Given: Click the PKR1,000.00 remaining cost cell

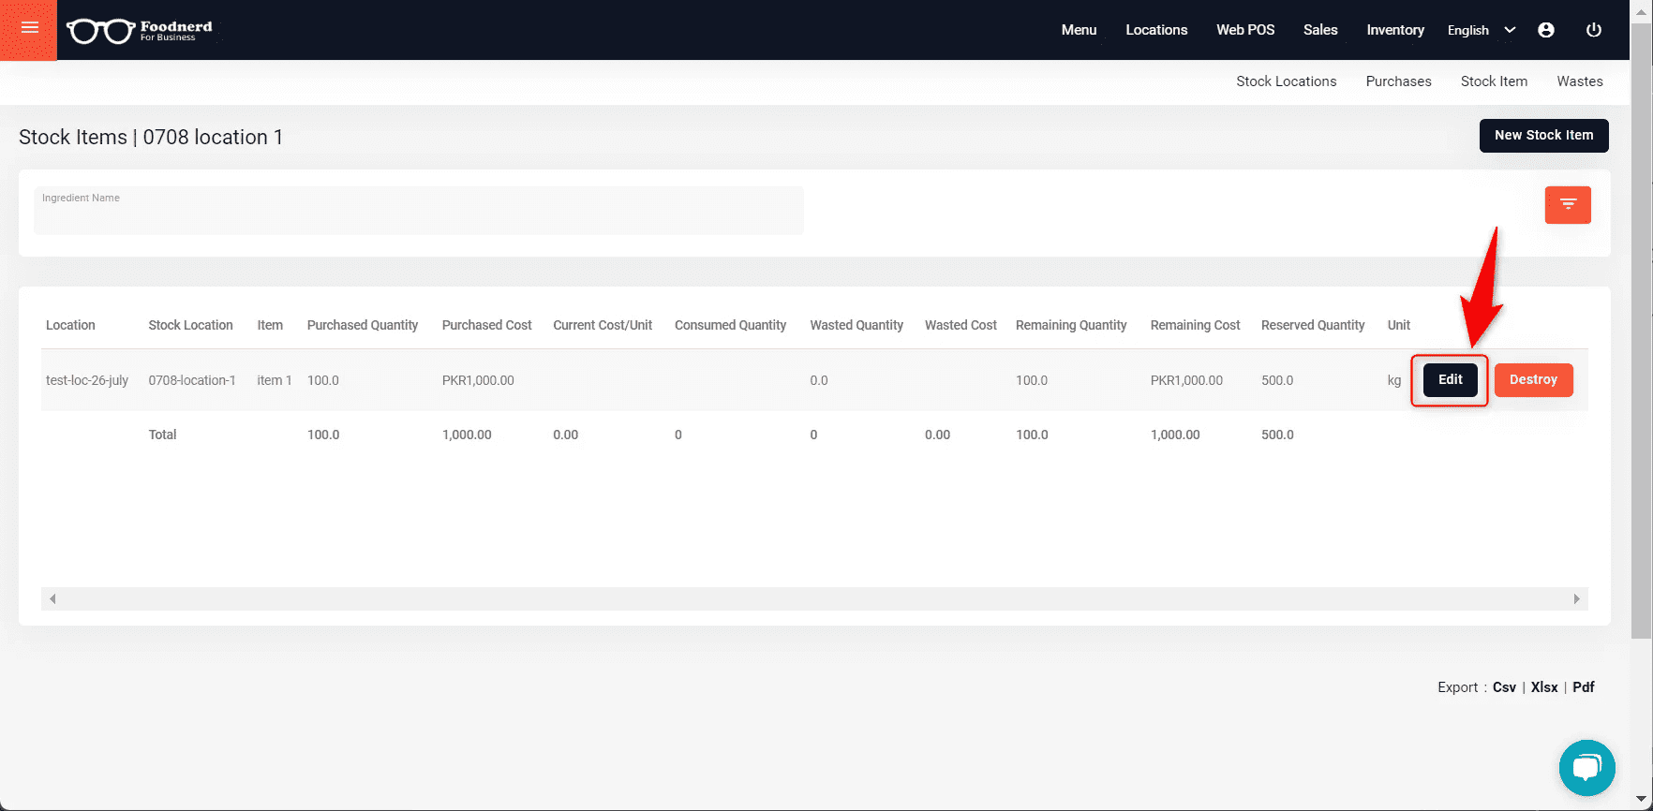Looking at the screenshot, I should pos(1186,380).
